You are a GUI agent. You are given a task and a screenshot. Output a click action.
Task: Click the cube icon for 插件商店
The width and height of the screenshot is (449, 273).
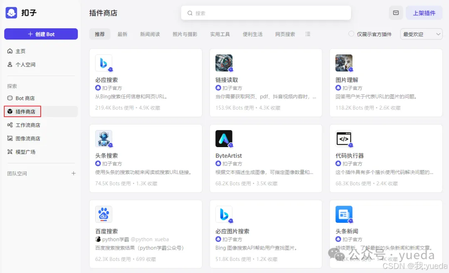click(10, 111)
